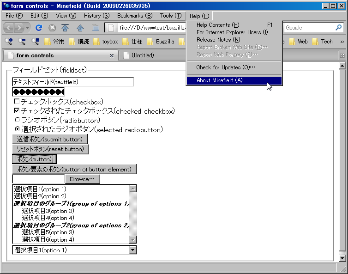Viewport: 348px width, 274px height.
Task: Open the Tools menu
Action: (171, 16)
